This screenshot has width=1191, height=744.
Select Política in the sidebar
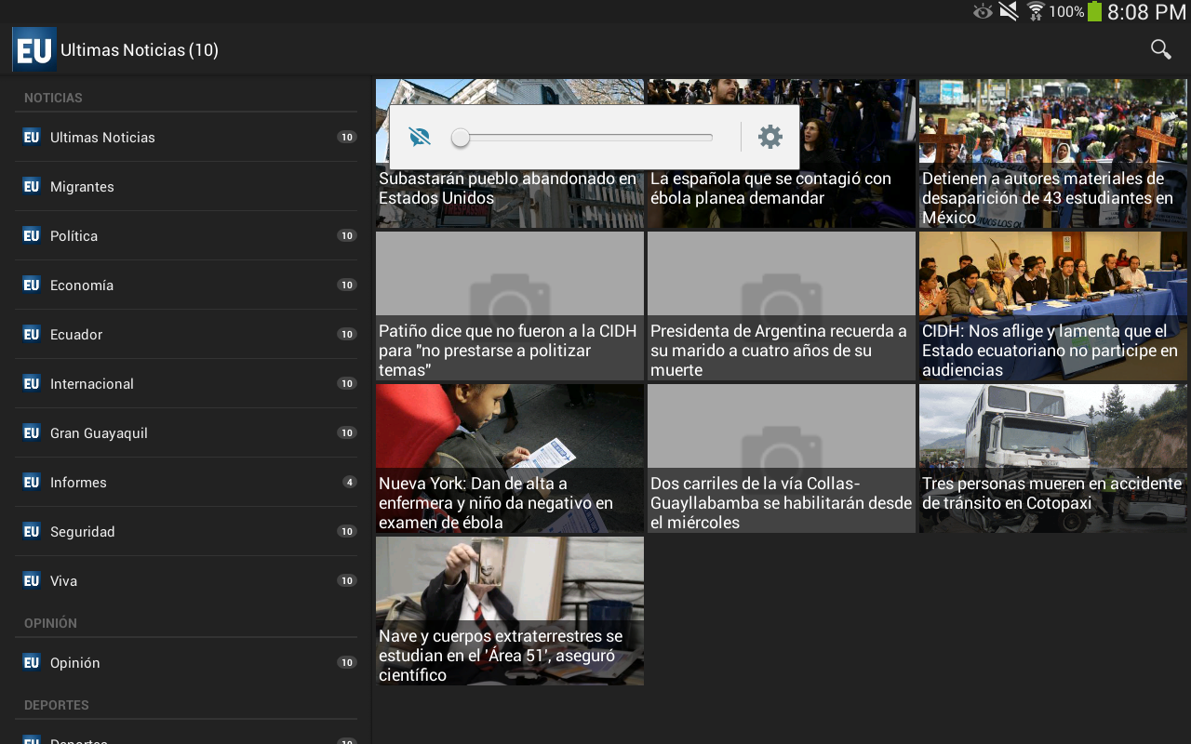click(74, 236)
